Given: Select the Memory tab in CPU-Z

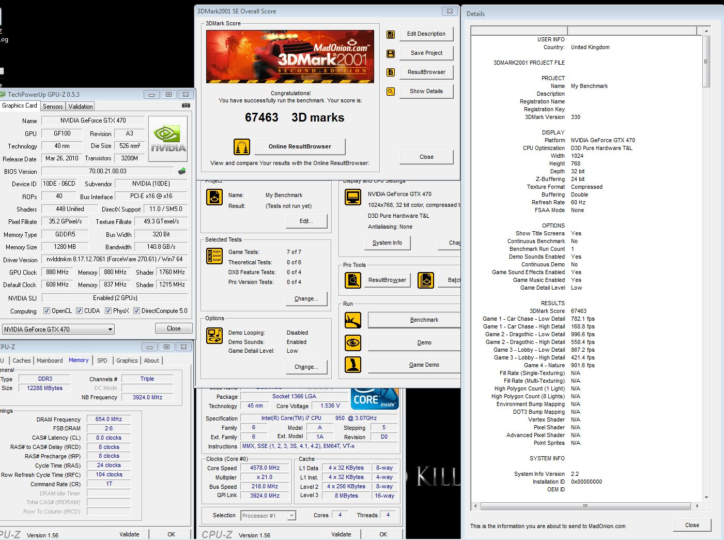Looking at the screenshot, I should click(79, 361).
